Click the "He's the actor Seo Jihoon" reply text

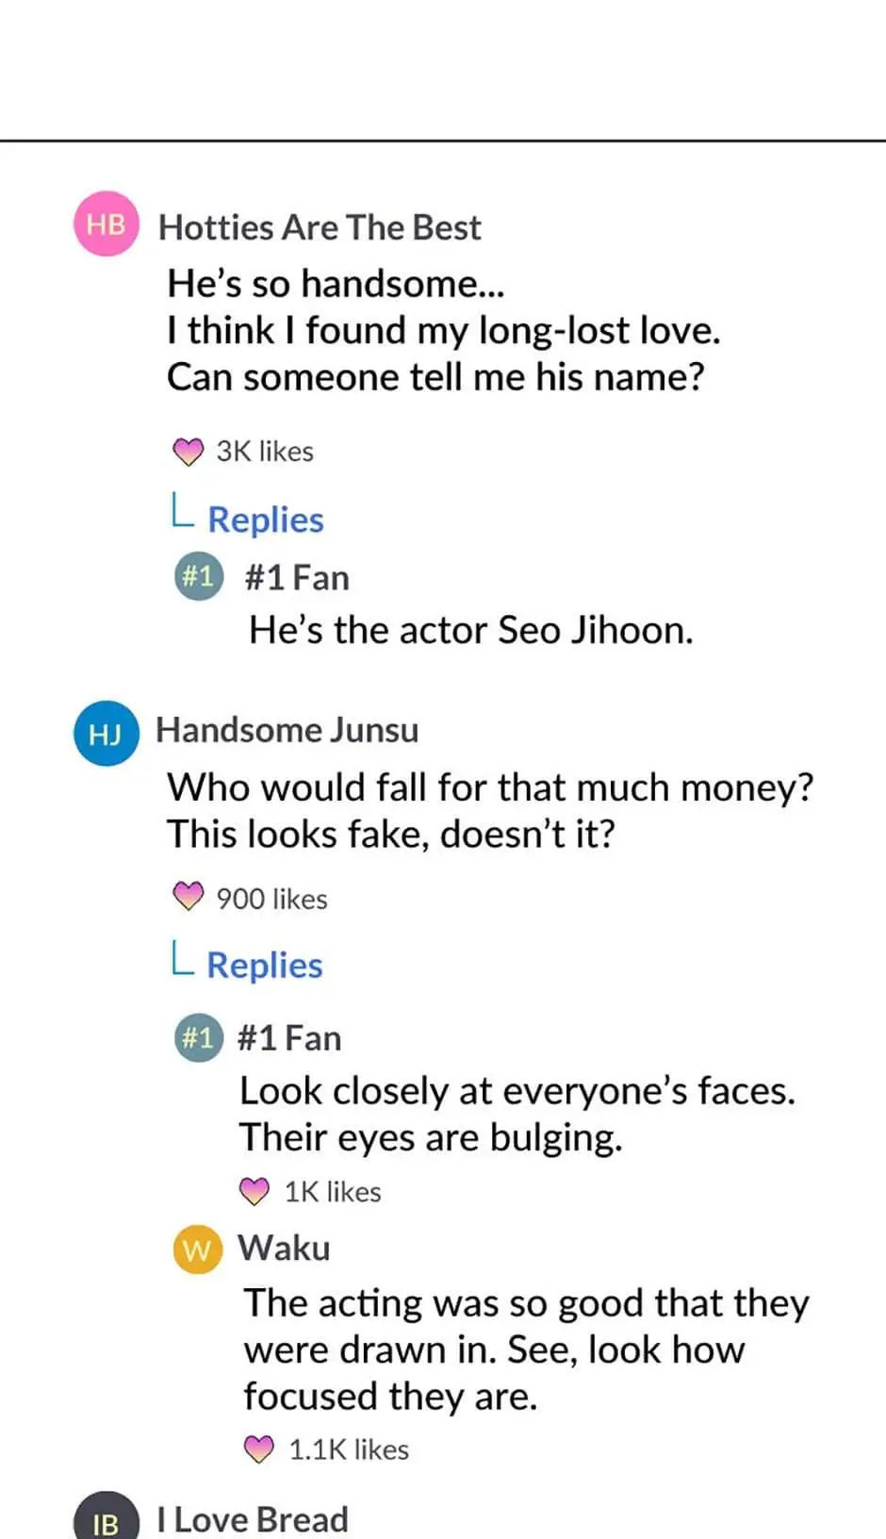(x=470, y=630)
